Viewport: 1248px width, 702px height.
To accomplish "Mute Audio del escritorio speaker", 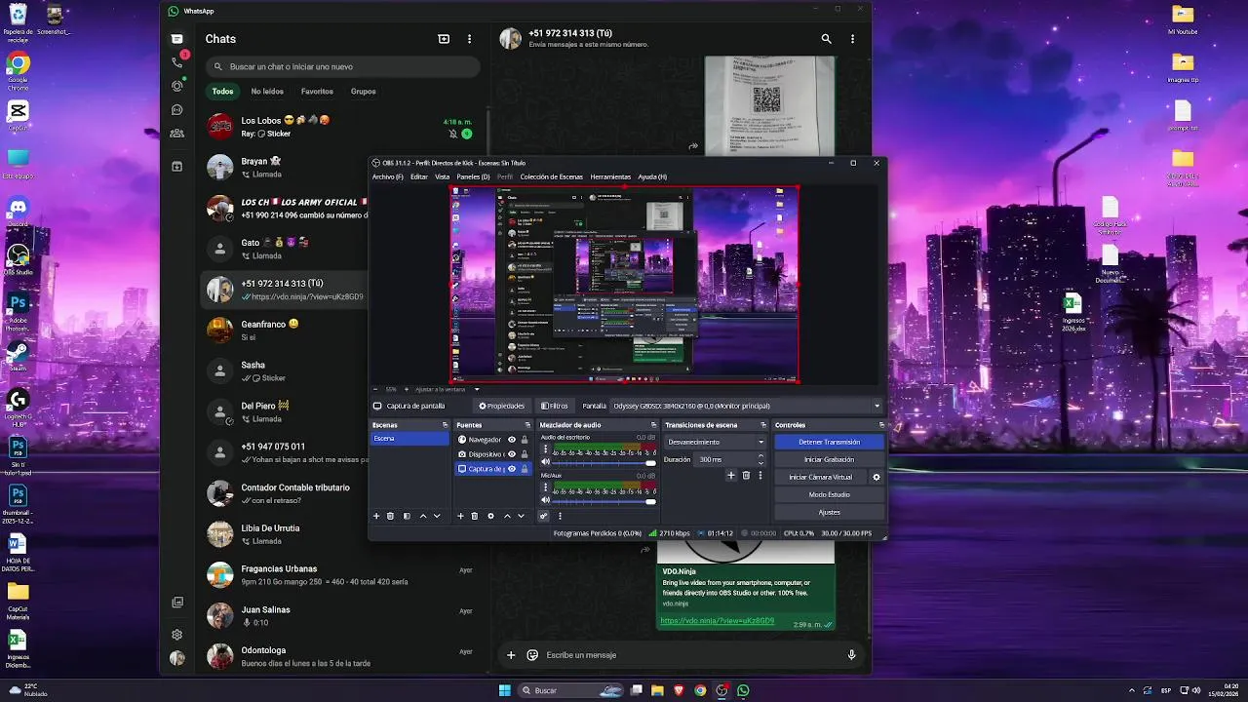I will click(546, 462).
